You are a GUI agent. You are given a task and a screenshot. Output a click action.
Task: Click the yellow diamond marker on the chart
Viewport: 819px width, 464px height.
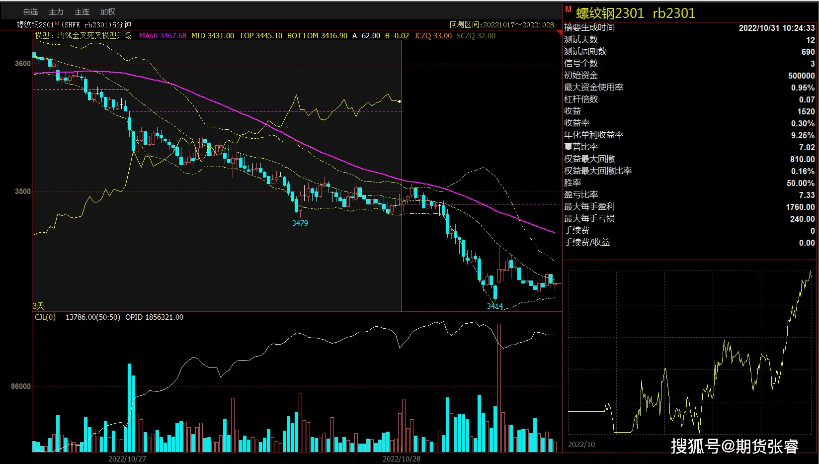400,101
